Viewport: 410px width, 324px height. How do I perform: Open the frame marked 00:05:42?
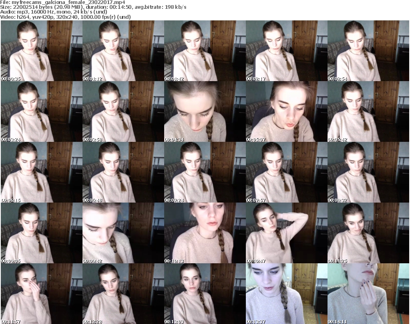(x=368, y=112)
